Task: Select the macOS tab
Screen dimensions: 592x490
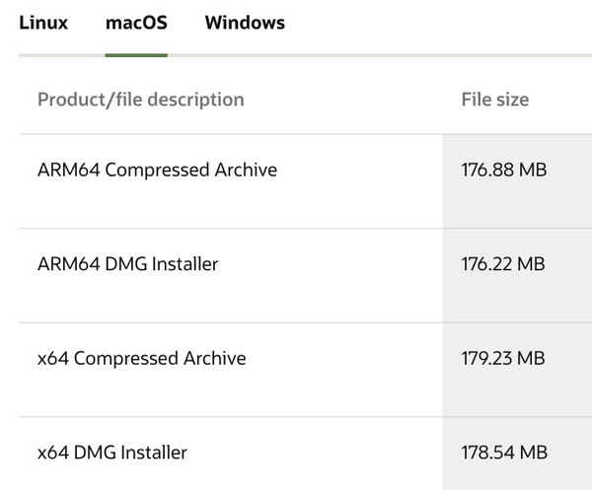Action: 136,23
